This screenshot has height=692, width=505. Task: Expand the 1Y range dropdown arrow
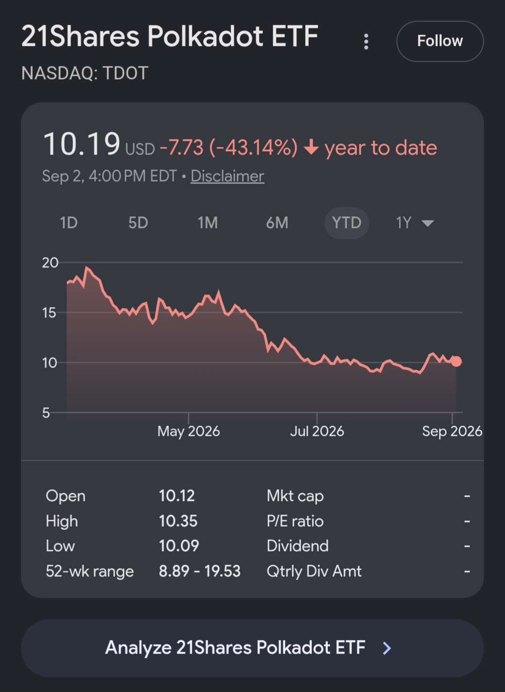(427, 223)
